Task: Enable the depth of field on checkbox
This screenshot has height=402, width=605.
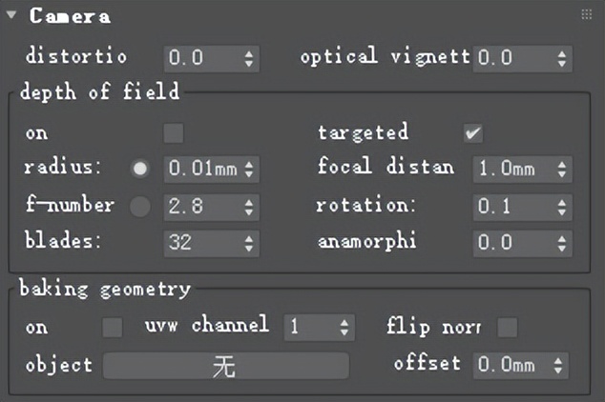Action: pyautogui.click(x=174, y=132)
